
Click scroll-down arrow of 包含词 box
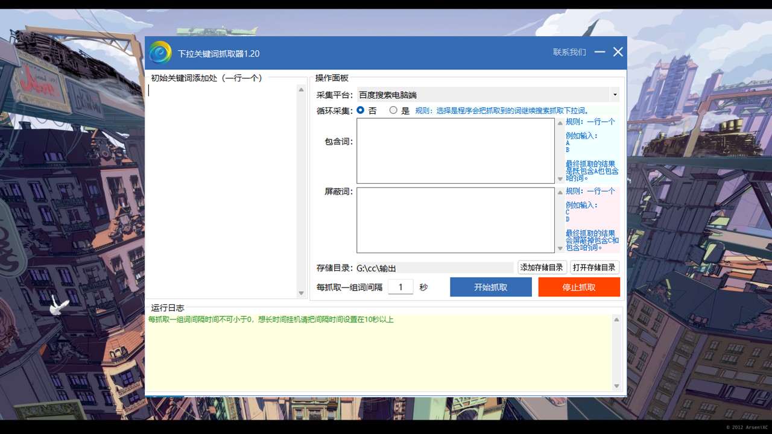pyautogui.click(x=560, y=178)
